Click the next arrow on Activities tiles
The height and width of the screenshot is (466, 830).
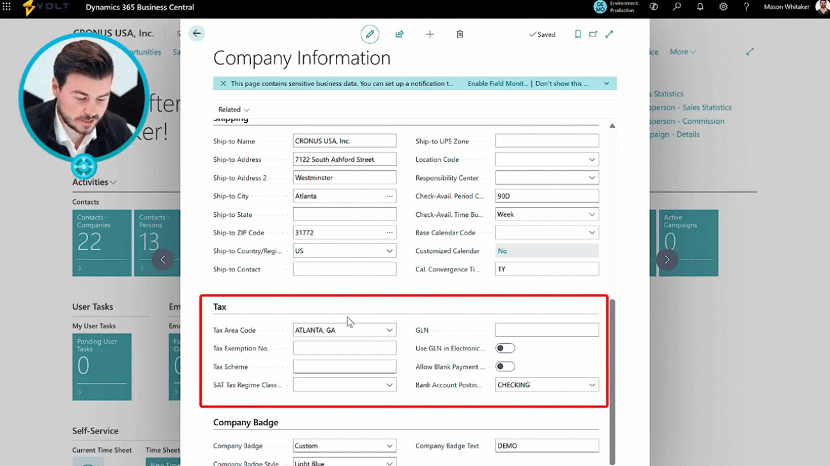click(667, 259)
